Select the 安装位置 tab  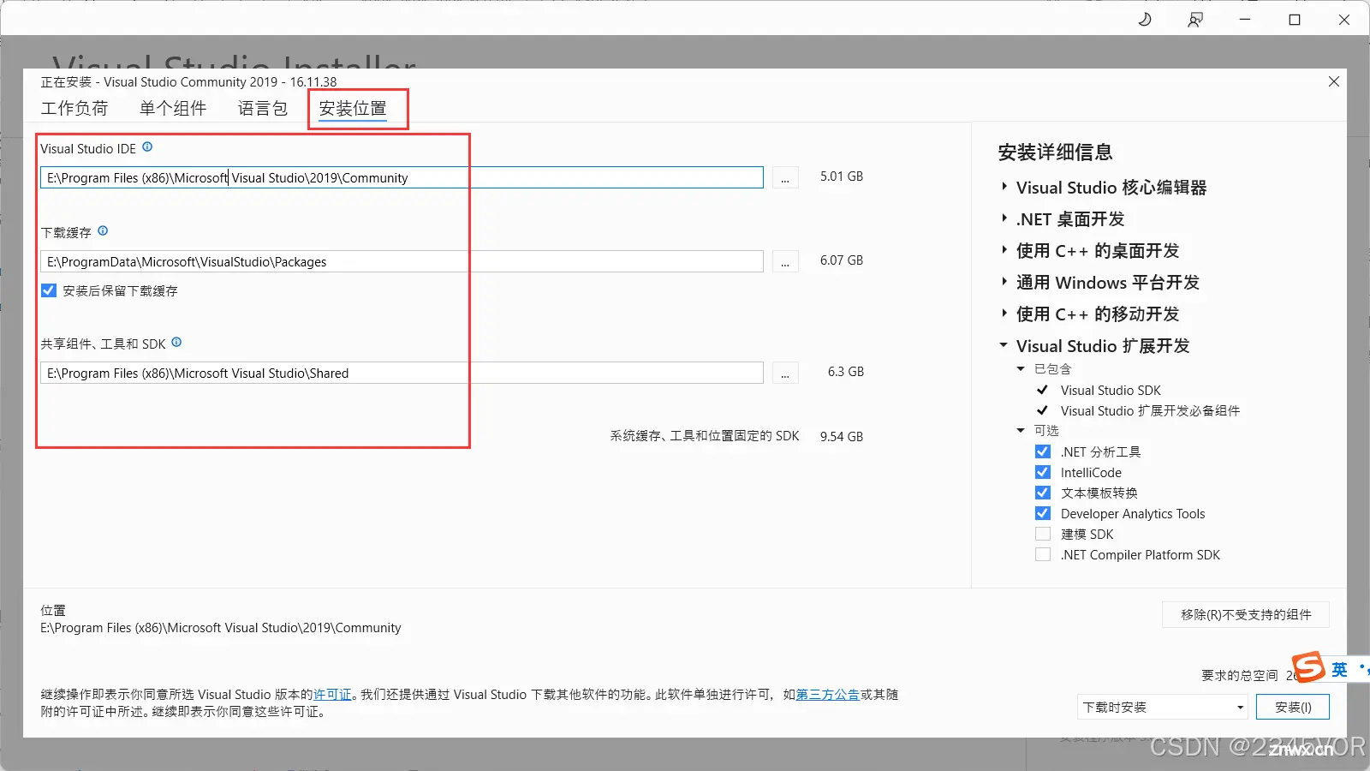click(353, 109)
